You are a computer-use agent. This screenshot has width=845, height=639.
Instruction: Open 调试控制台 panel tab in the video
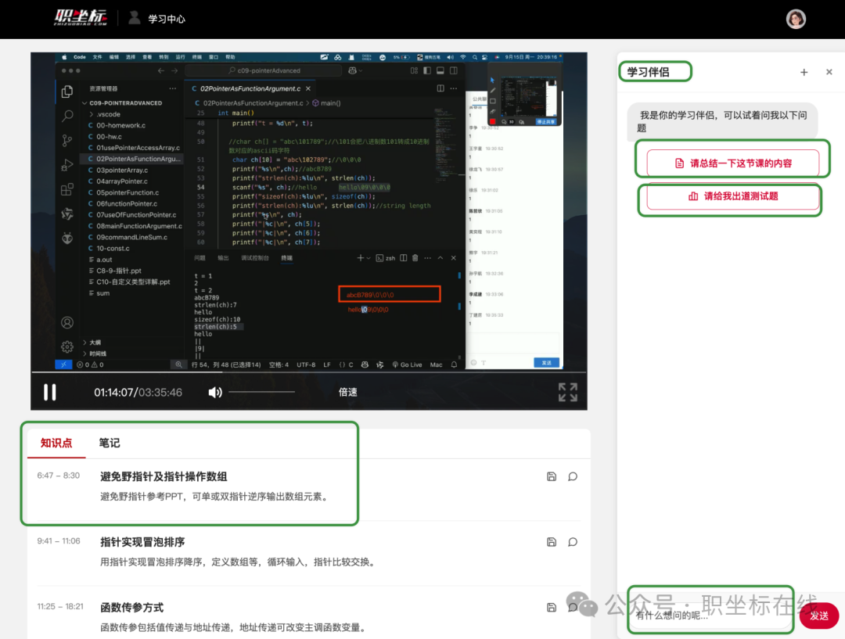(x=255, y=258)
